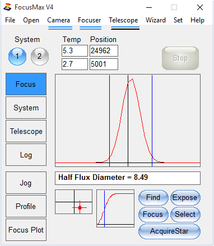Screen dimensions: 214x246
Task: Switch to the Telescope side tab
Action: [x=26, y=131]
